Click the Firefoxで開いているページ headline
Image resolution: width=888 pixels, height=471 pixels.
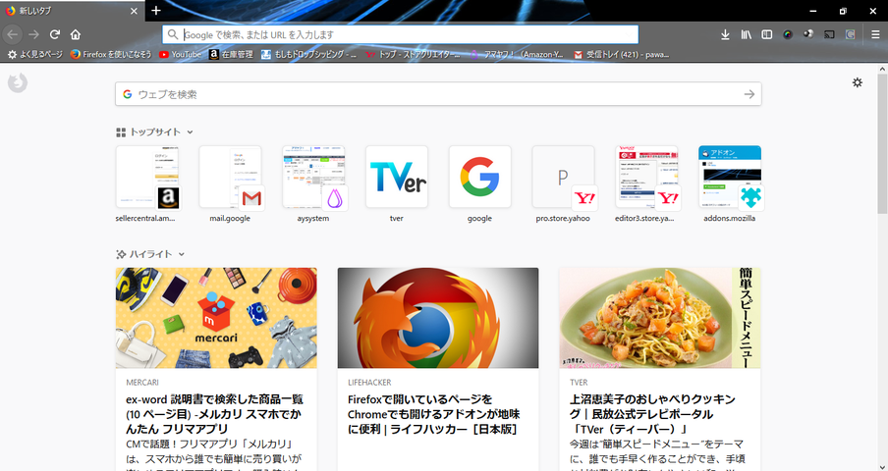(x=434, y=414)
